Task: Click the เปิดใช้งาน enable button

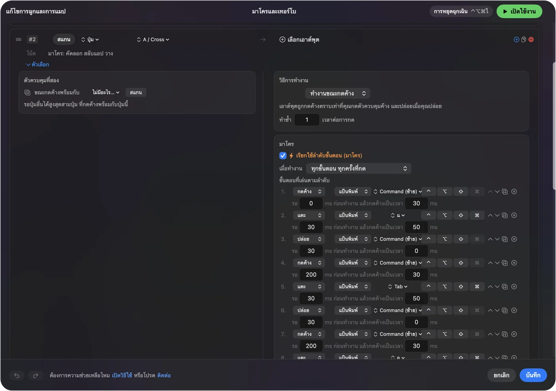Action: click(x=519, y=11)
